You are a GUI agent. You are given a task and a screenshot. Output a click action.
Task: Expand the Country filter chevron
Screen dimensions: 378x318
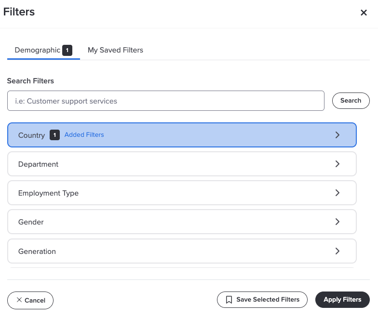[x=337, y=135]
